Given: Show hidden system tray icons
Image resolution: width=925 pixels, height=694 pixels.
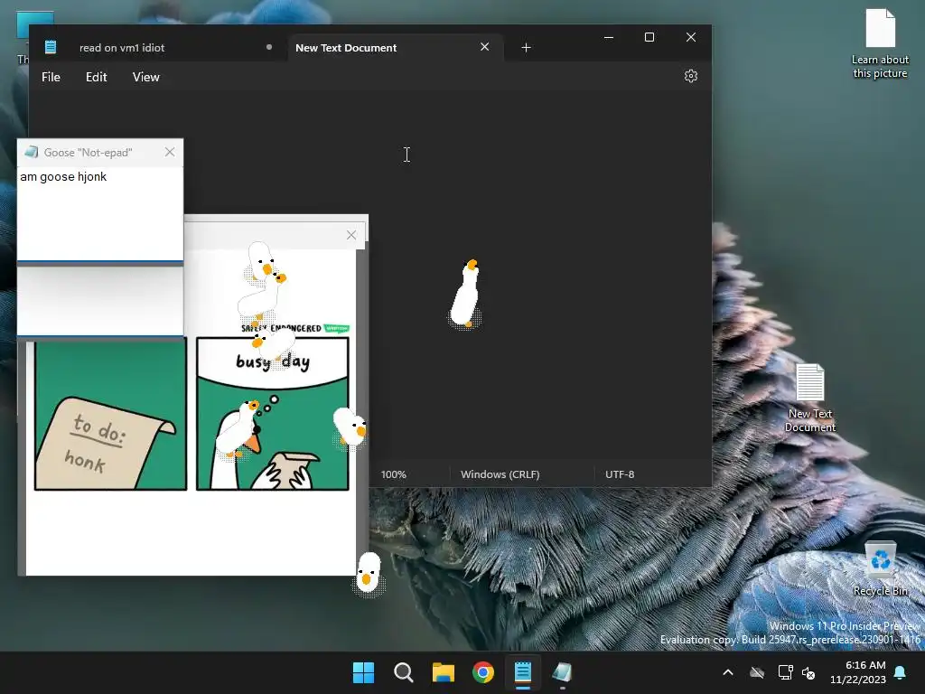Looking at the screenshot, I should [728, 672].
